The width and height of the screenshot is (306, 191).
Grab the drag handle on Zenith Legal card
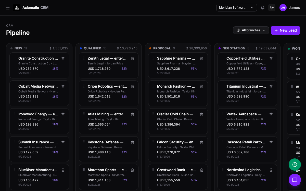coord(84,58)
